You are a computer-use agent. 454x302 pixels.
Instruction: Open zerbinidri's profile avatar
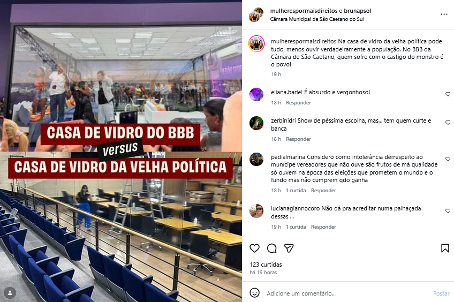(x=256, y=123)
